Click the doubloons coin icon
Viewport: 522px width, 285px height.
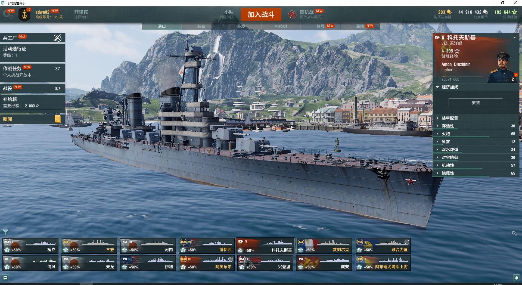point(449,12)
